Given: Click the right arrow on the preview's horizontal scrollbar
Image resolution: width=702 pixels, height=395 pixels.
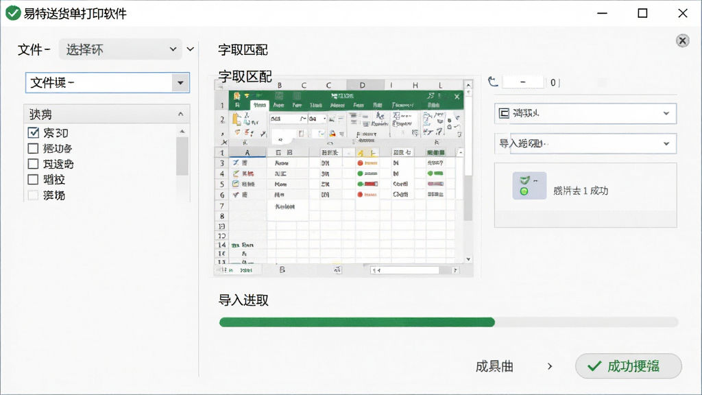Looking at the screenshot, I should click(x=455, y=270).
